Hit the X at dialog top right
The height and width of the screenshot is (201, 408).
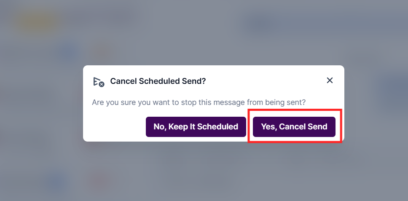(330, 80)
